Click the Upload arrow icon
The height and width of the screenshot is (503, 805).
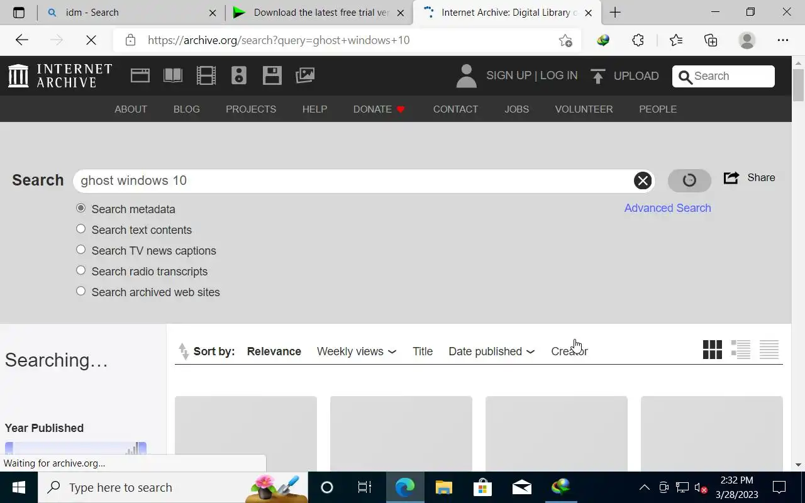coord(597,76)
